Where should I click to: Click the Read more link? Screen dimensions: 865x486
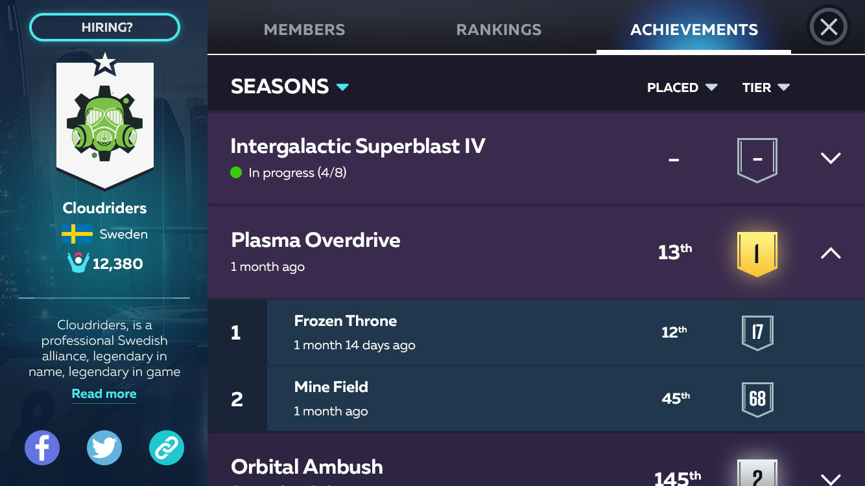(x=104, y=394)
